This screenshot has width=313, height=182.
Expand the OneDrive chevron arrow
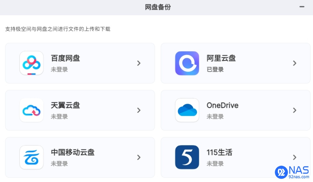tap(295, 110)
